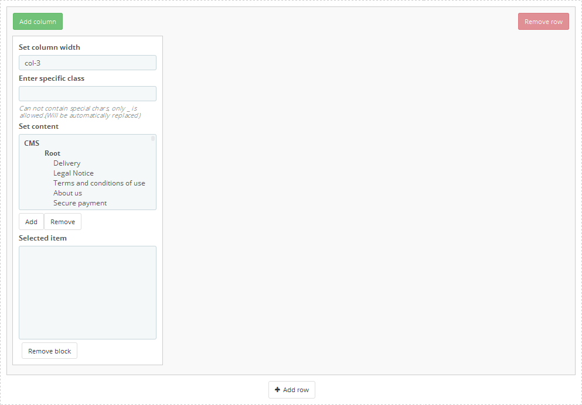
Task: Select Secure payment from content list
Action: coord(80,203)
